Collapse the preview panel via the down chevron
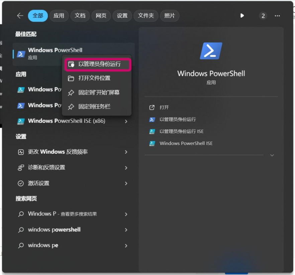Image resolution: width=295 pixels, height=275 pixels. click(272, 155)
